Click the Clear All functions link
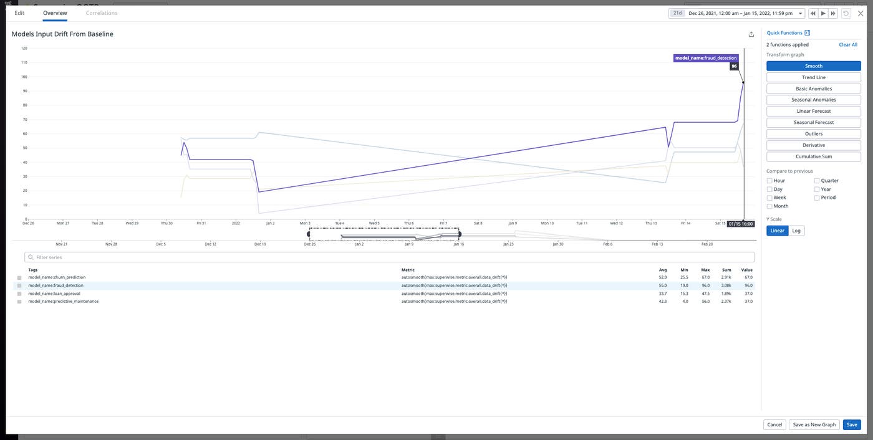The width and height of the screenshot is (873, 440). (848, 44)
